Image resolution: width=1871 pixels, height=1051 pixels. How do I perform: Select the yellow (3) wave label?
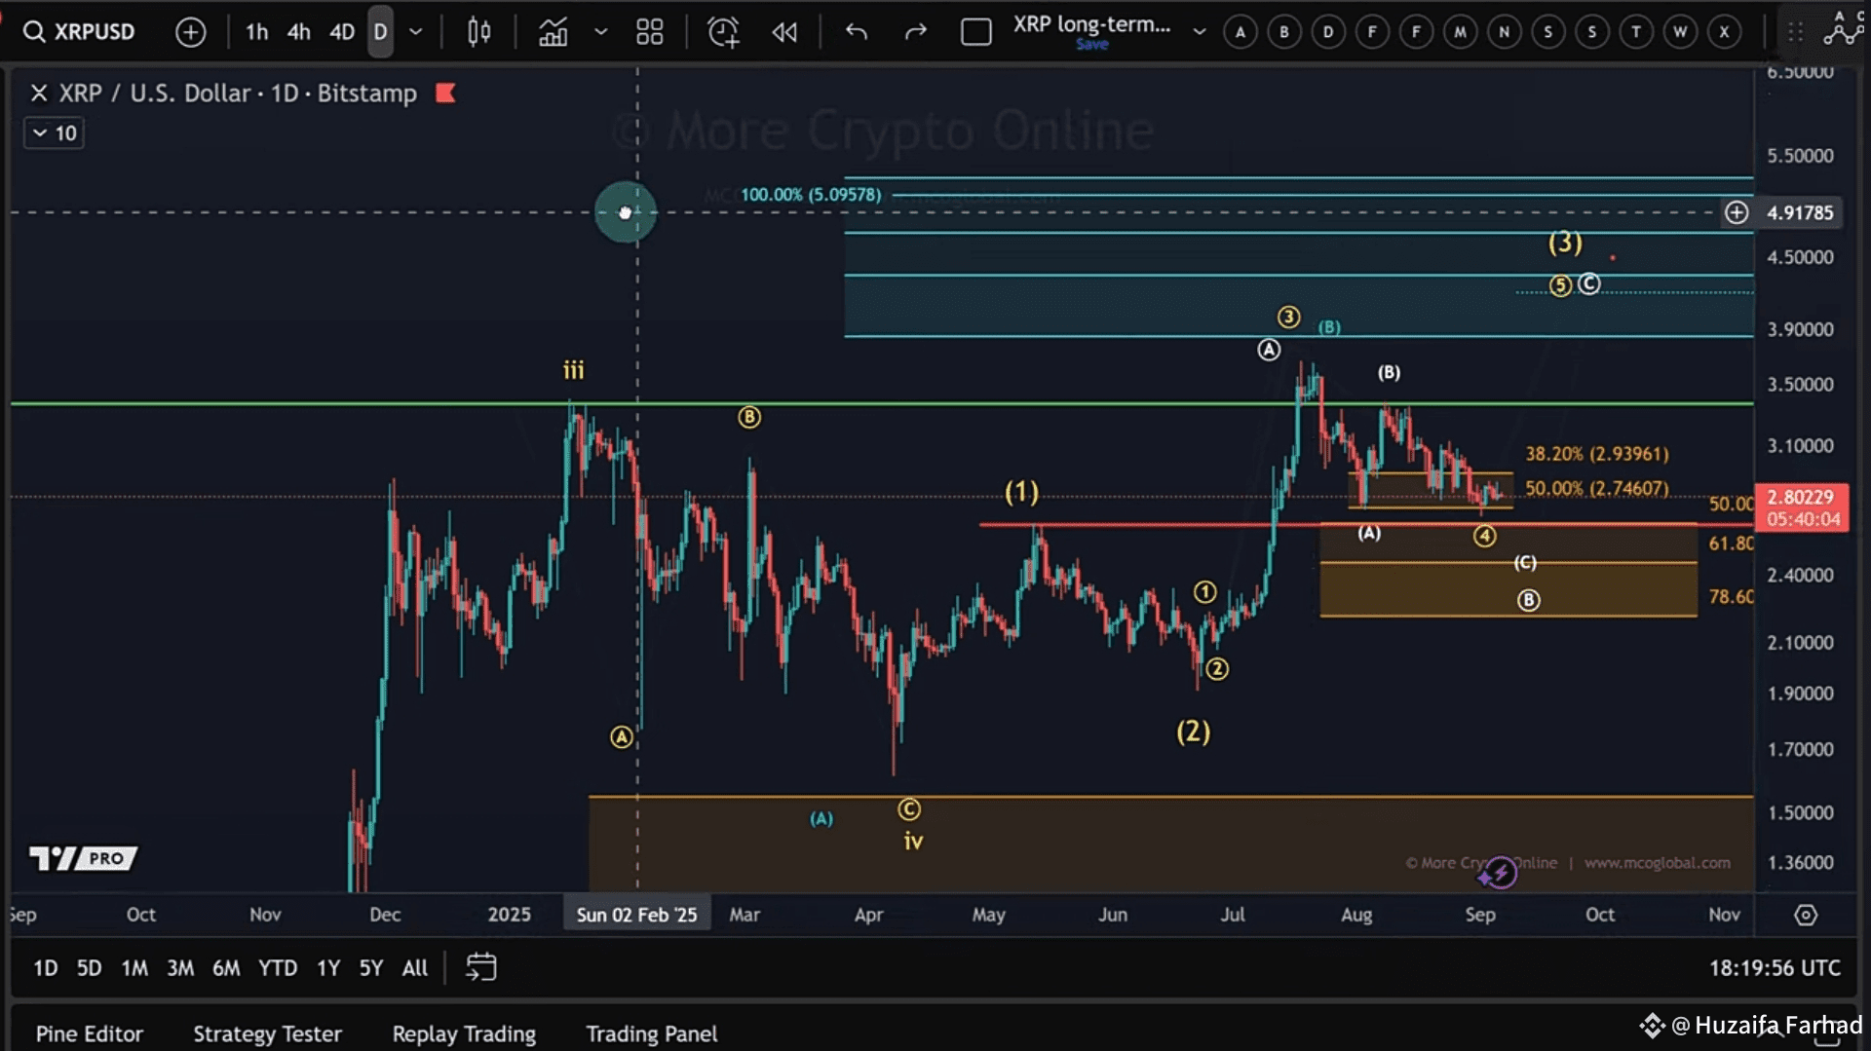point(1565,242)
